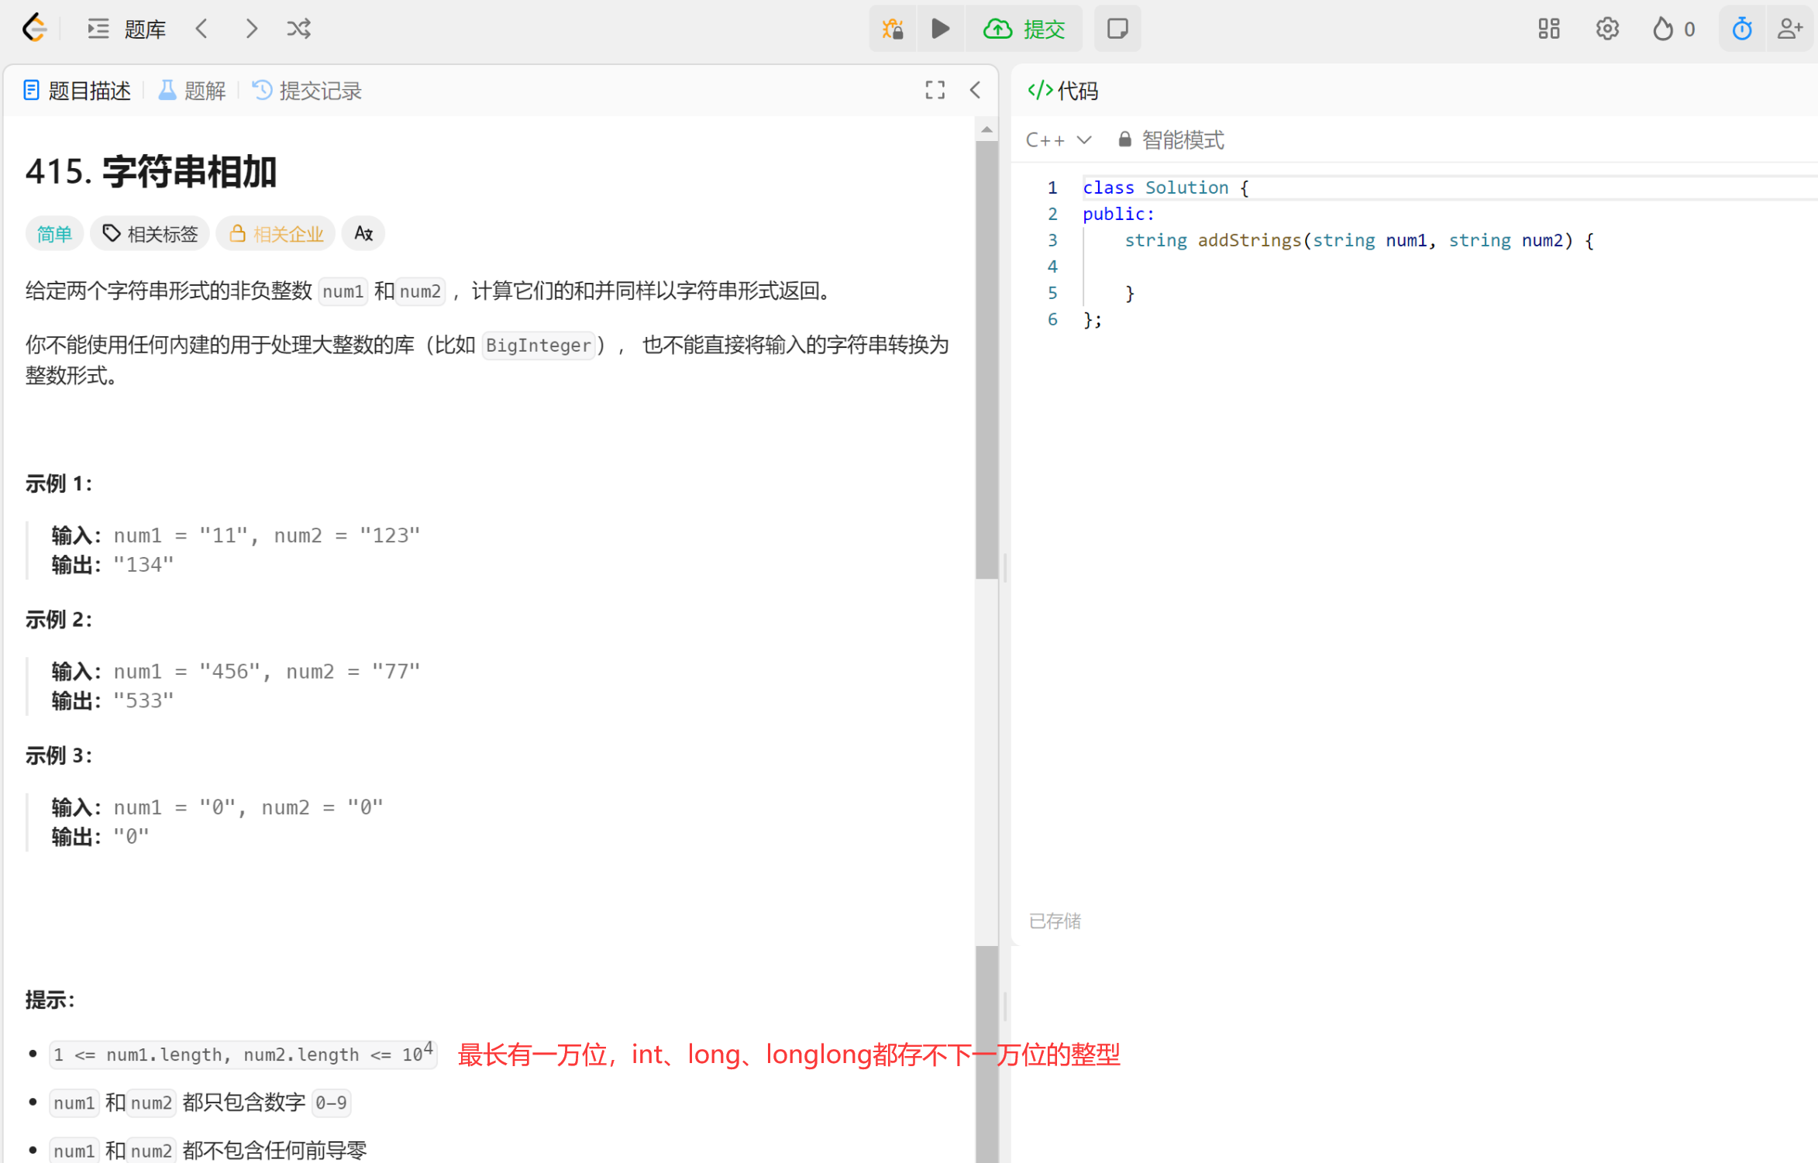Click the "134" output value
Image resolution: width=1818 pixels, height=1163 pixels.
(143, 565)
